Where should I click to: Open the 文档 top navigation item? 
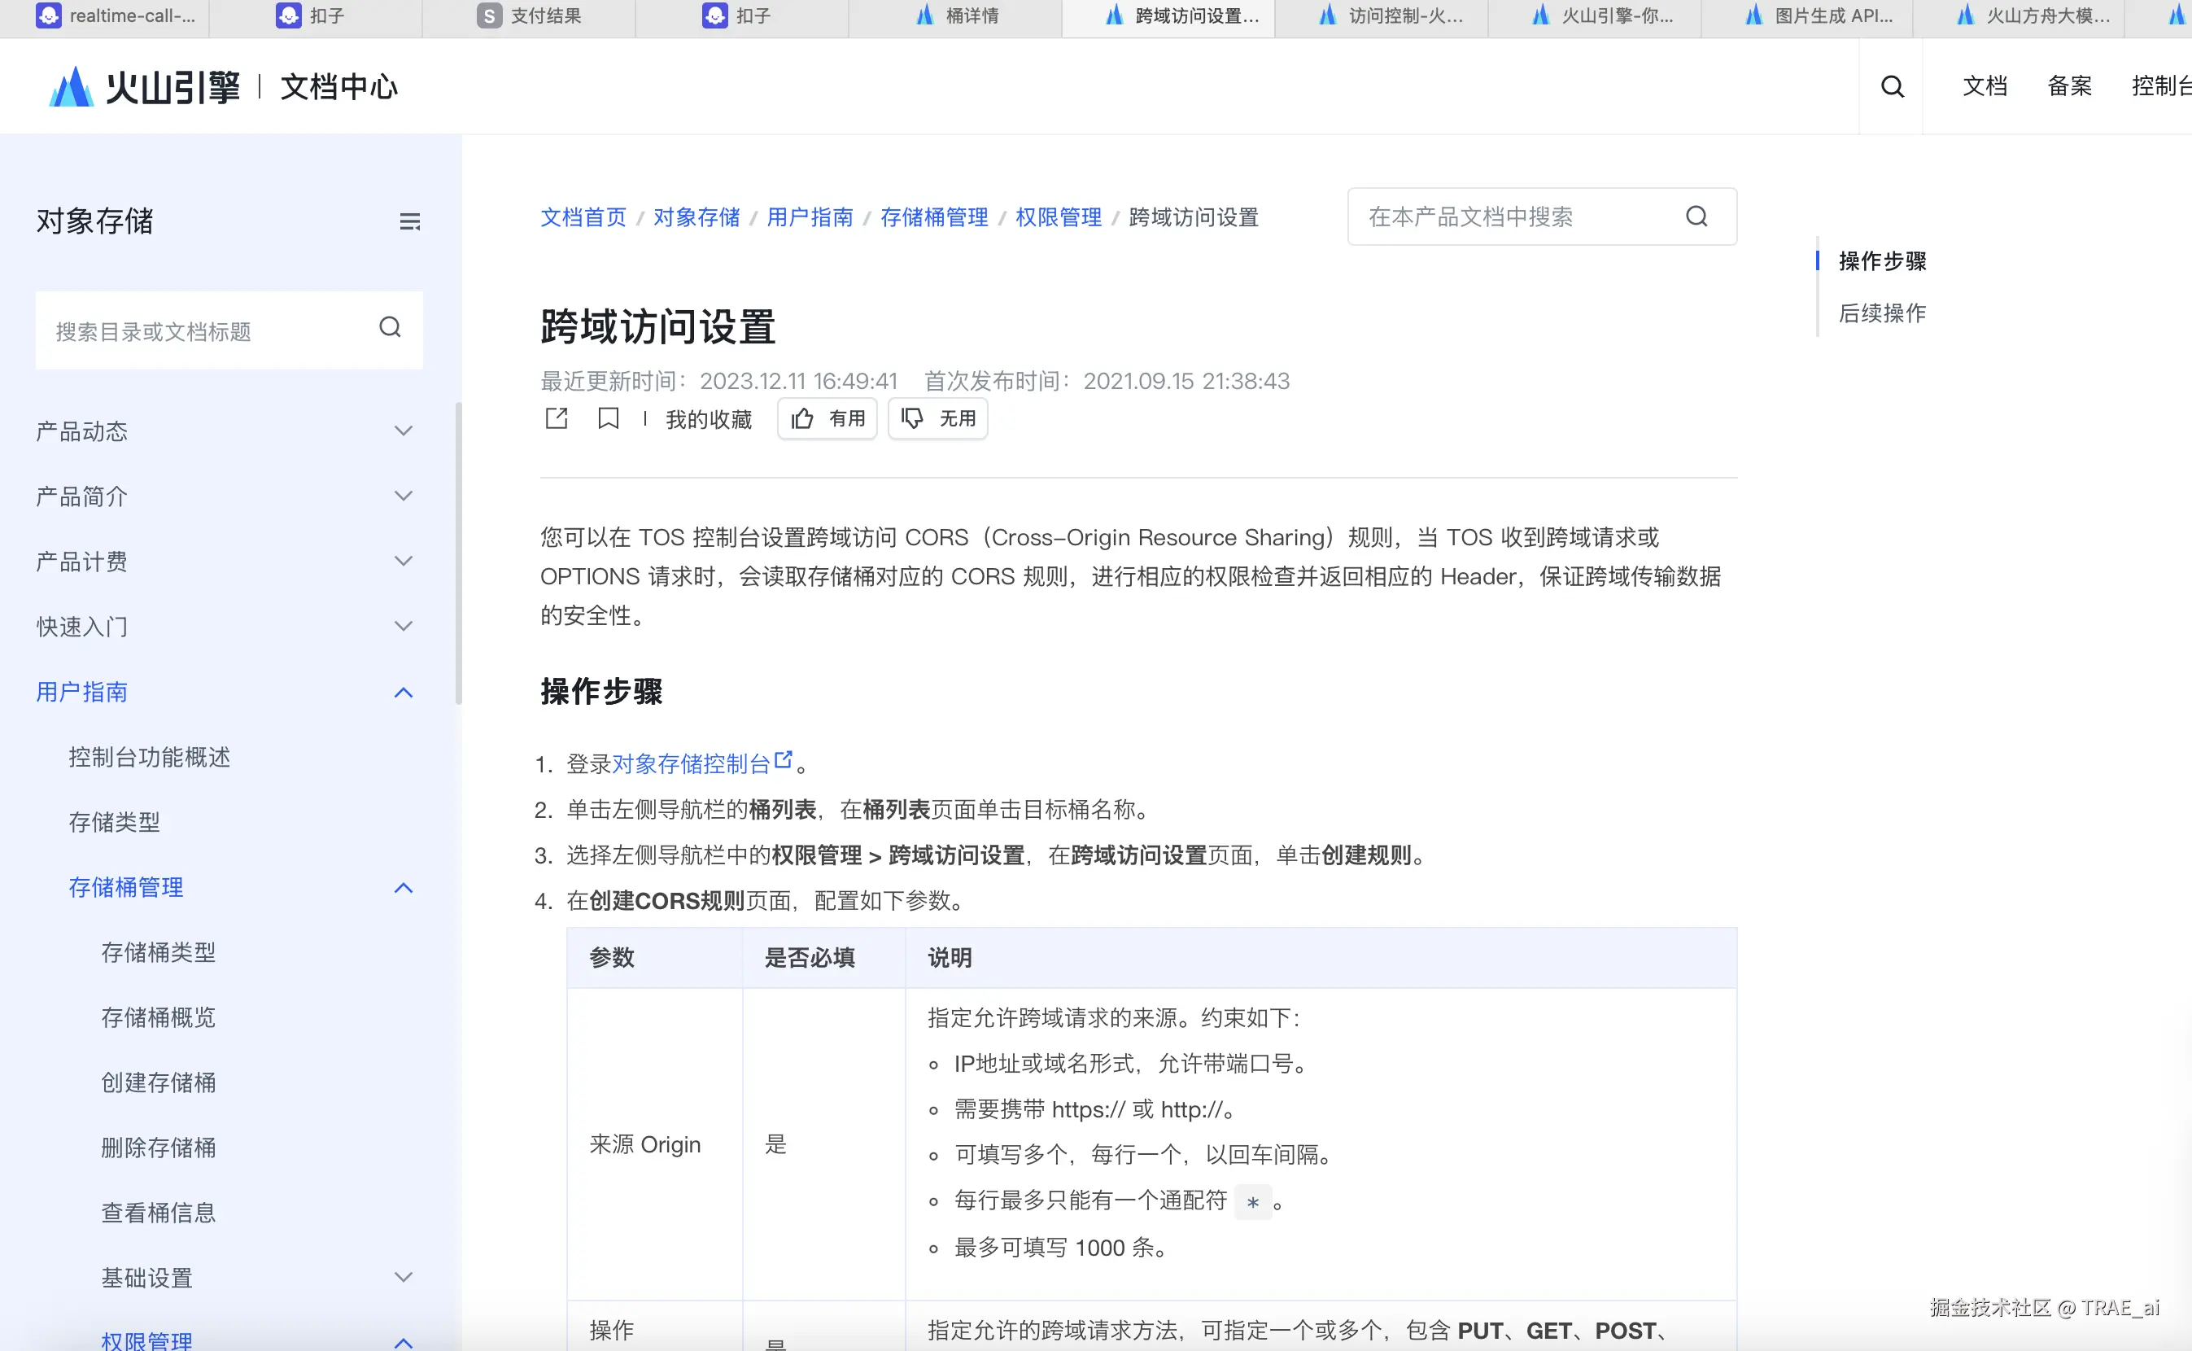point(1984,86)
